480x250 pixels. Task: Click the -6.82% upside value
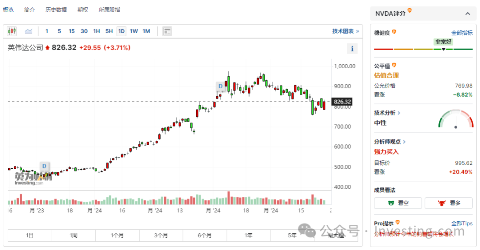[463, 95]
